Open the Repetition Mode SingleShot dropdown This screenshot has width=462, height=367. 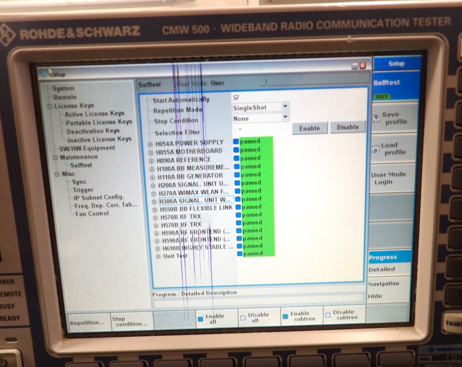pos(285,107)
